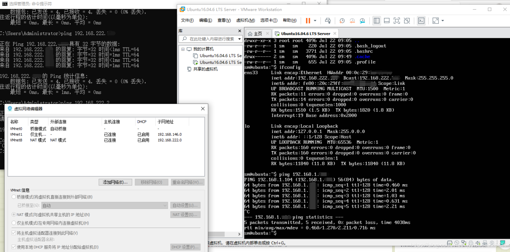Select the 桥接模式 radio button

(14, 197)
